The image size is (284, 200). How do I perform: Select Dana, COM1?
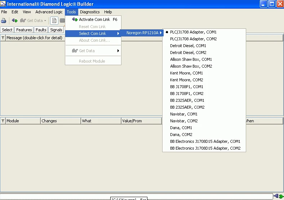click(204, 128)
